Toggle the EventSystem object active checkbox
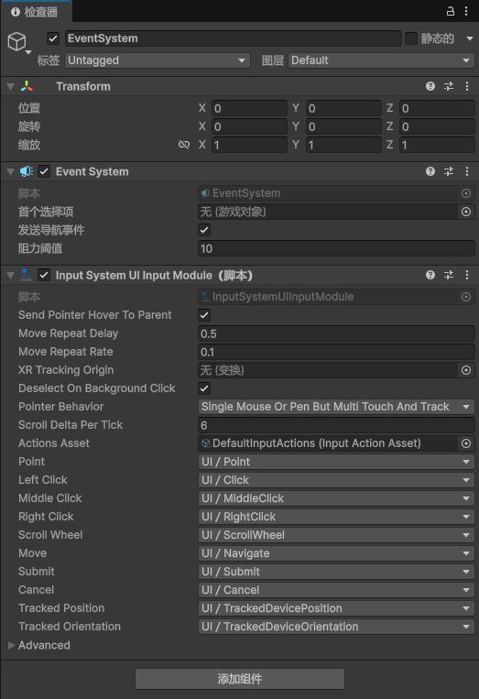 (x=53, y=38)
